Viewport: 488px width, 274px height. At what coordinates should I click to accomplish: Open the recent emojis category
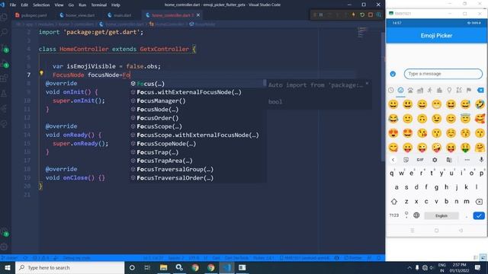click(x=391, y=90)
